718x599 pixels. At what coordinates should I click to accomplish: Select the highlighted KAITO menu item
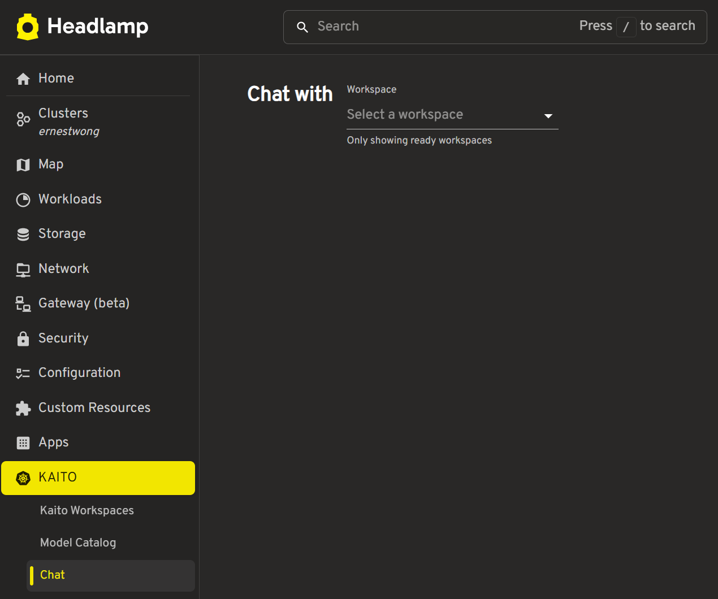click(x=98, y=478)
